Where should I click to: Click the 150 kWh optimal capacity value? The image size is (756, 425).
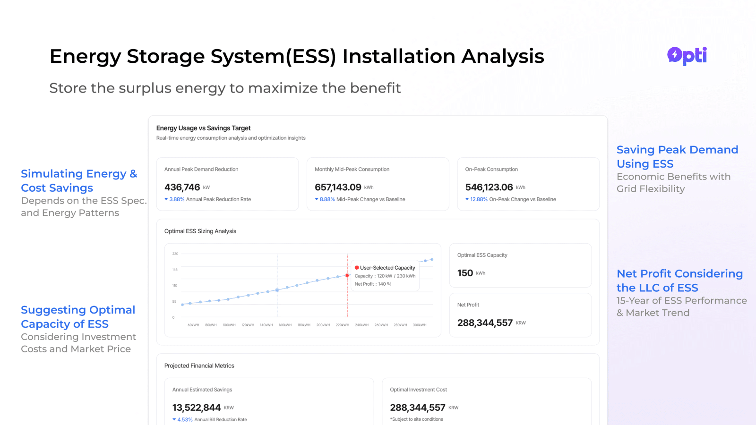[x=471, y=273]
